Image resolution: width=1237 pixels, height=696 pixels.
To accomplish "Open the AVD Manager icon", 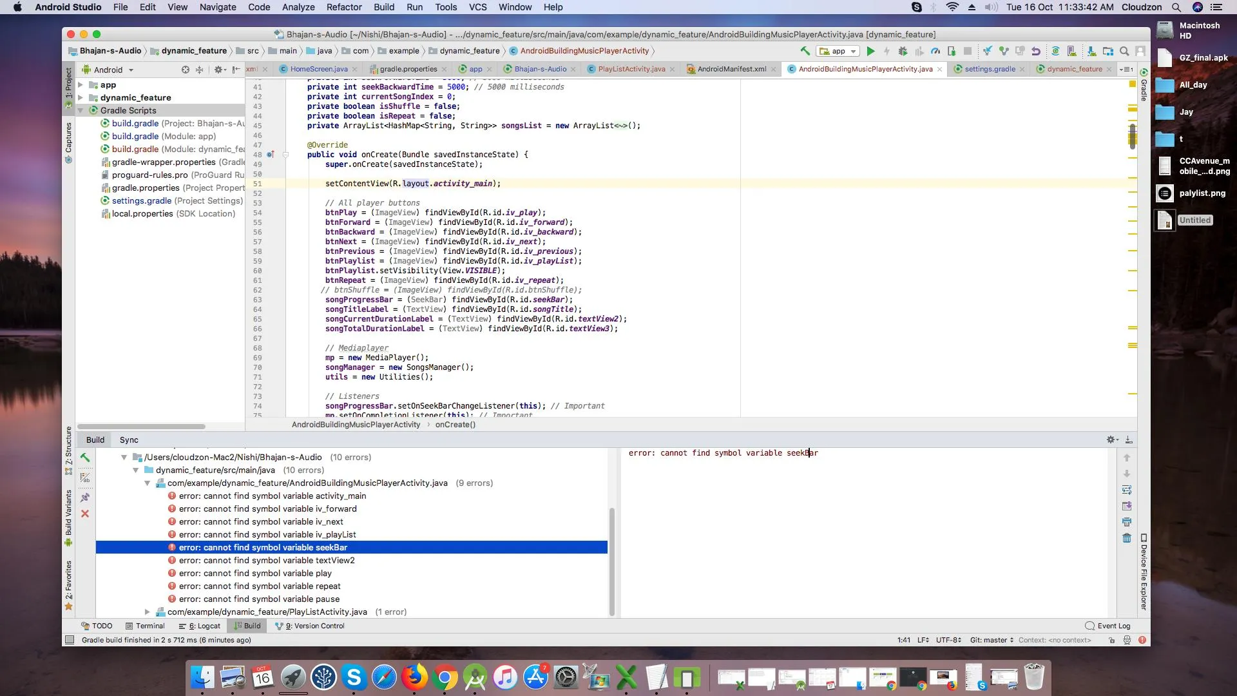I will [x=1071, y=51].
